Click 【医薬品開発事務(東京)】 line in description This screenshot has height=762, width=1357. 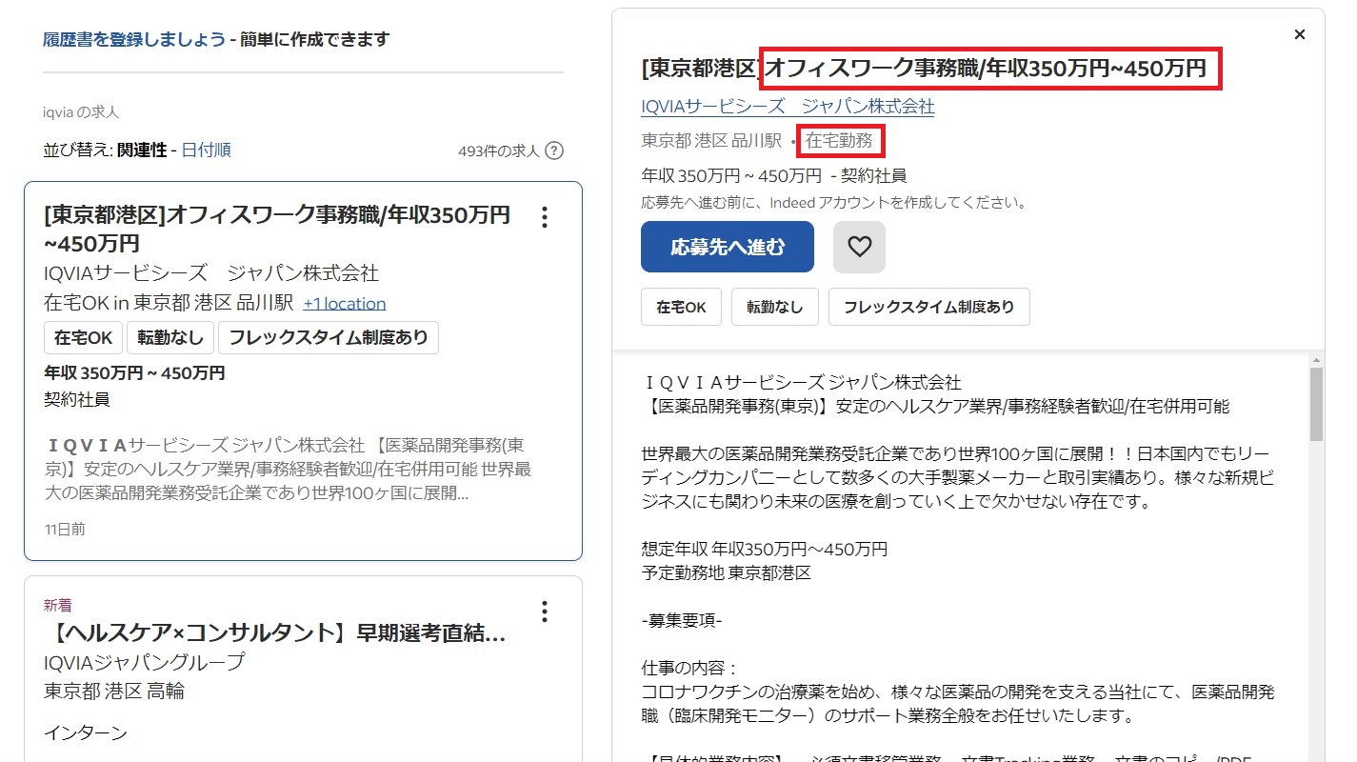coord(935,406)
